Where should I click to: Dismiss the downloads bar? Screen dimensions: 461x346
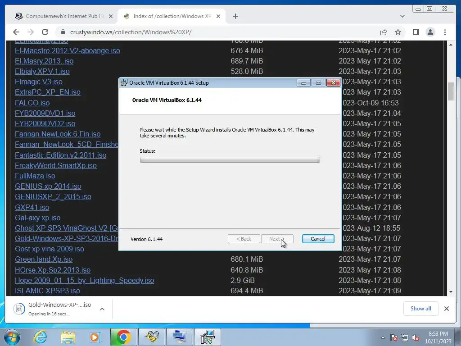point(446,308)
